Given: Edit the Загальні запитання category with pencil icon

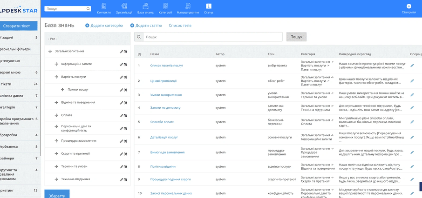Looking at the screenshot, I should coord(121,51).
